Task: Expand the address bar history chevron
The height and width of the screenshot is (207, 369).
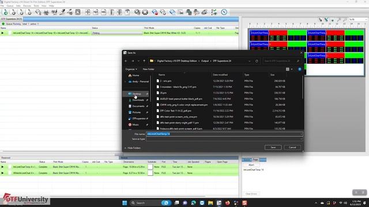Action: 250,61
